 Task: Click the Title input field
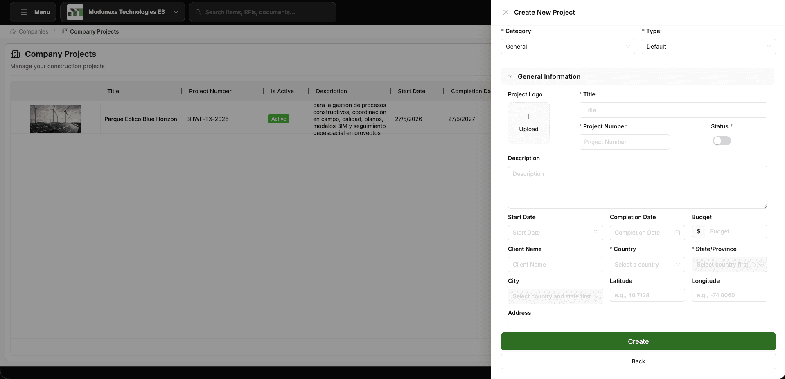(x=673, y=110)
